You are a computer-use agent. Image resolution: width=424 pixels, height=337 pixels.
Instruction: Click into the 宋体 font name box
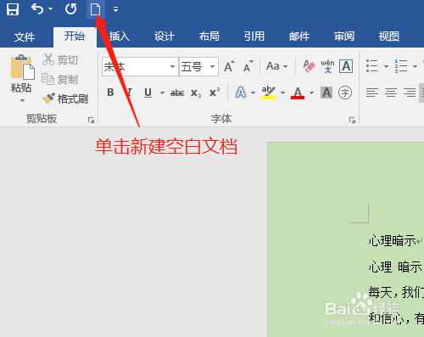[x=135, y=67]
